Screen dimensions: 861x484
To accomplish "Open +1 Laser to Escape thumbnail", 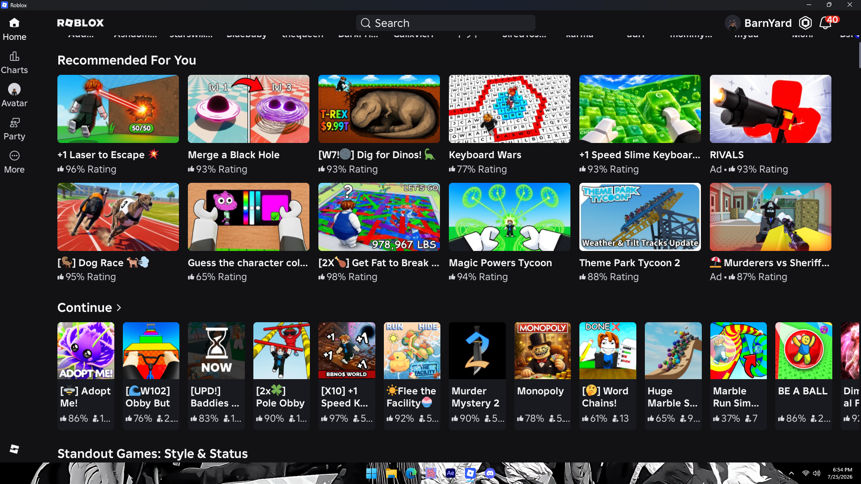I will pyautogui.click(x=118, y=109).
